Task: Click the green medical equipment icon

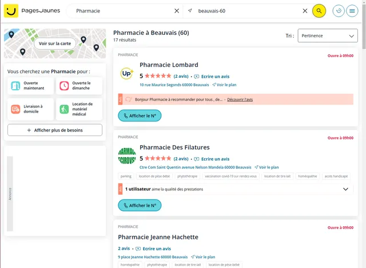Action: point(64,109)
